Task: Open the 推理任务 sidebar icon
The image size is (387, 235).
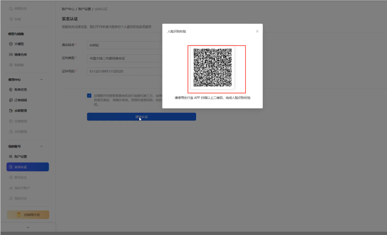Action: click(x=11, y=8)
